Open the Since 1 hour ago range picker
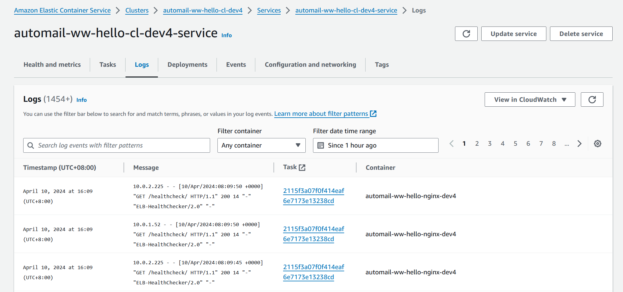623x292 pixels. pos(376,145)
